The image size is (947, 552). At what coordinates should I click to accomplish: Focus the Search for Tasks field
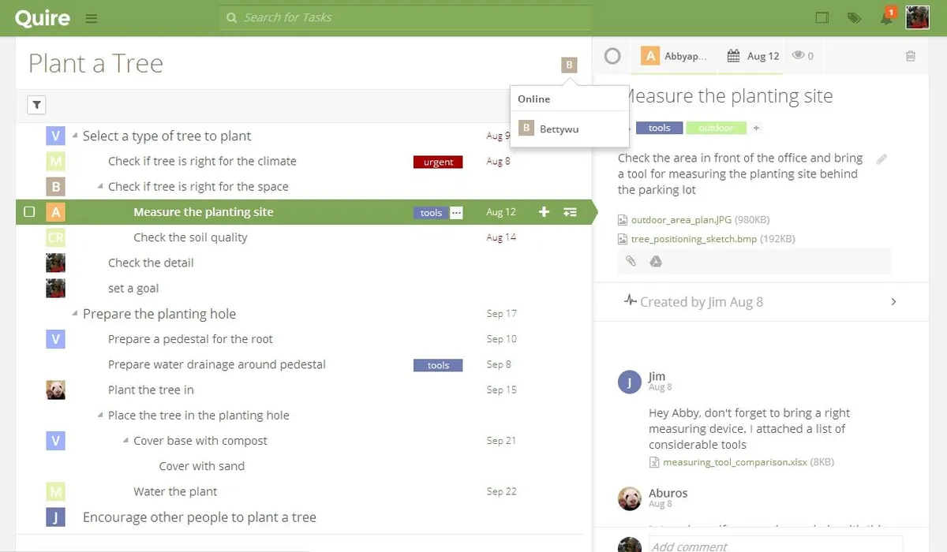pyautogui.click(x=405, y=17)
